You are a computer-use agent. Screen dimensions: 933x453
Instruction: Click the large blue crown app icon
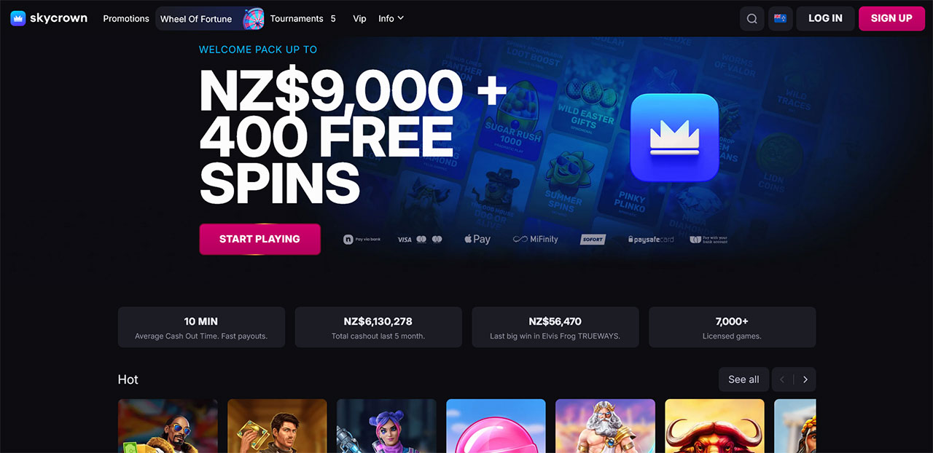[x=674, y=137]
